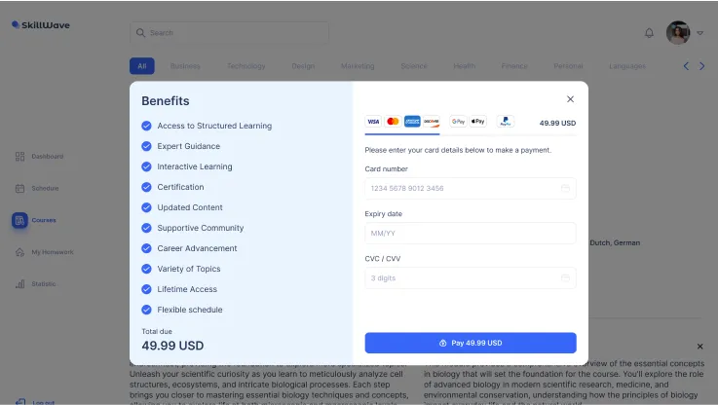
Task: Toggle the Access to Structured Learning checkmark
Action: pyautogui.click(x=146, y=126)
